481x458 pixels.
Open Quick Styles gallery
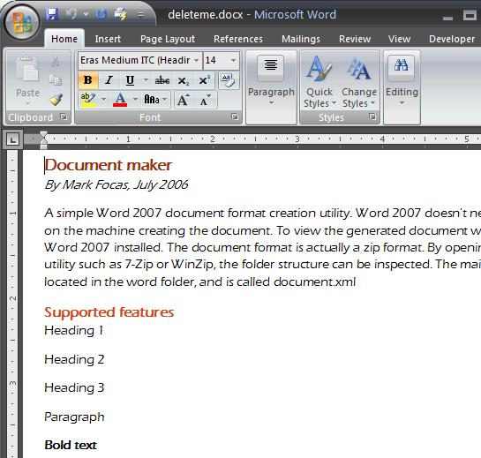tap(319, 82)
